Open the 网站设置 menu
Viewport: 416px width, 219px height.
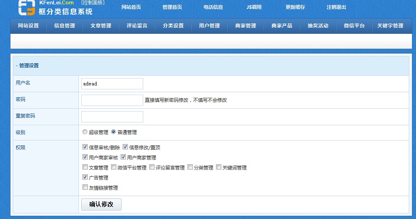coord(29,26)
